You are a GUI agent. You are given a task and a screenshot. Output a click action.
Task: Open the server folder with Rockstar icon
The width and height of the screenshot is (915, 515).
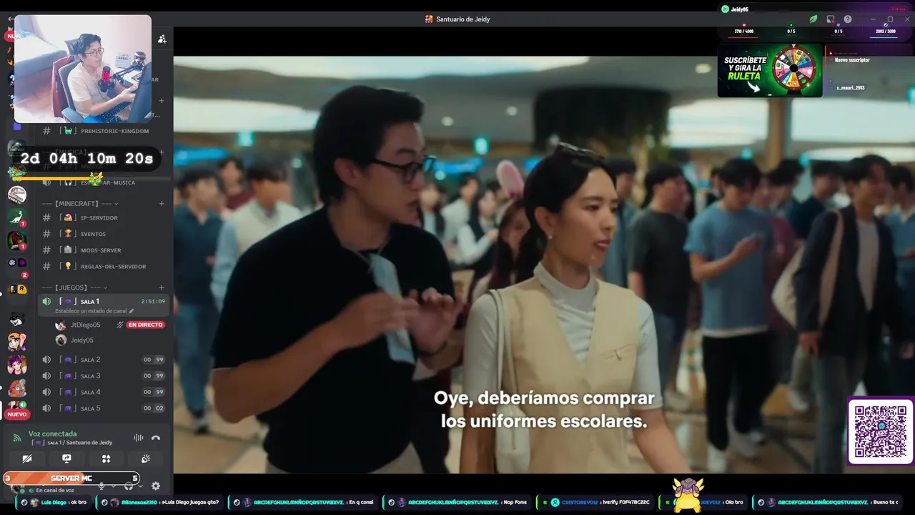coord(17,289)
